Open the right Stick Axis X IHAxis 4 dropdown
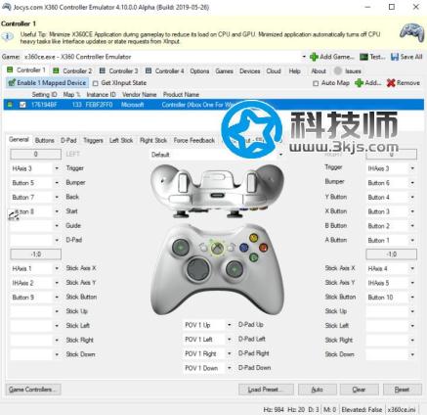 click(x=412, y=268)
